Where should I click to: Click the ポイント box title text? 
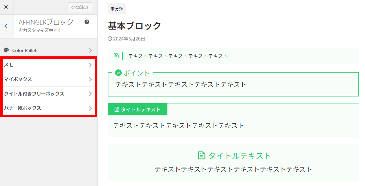[136, 73]
